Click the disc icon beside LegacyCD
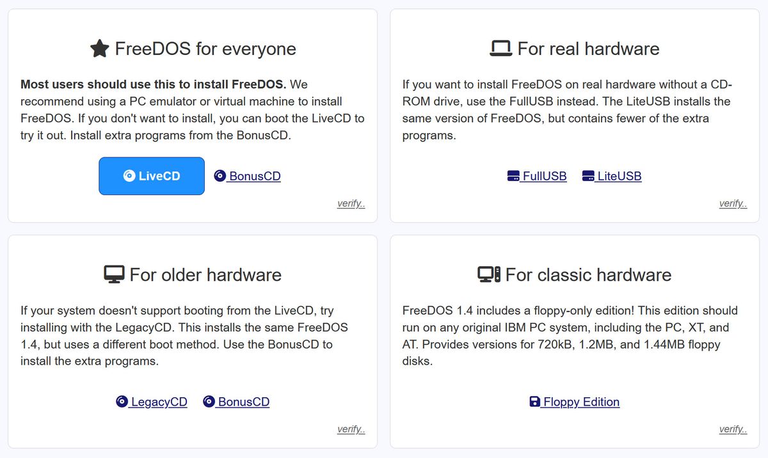The width and height of the screenshot is (768, 458). (x=122, y=402)
